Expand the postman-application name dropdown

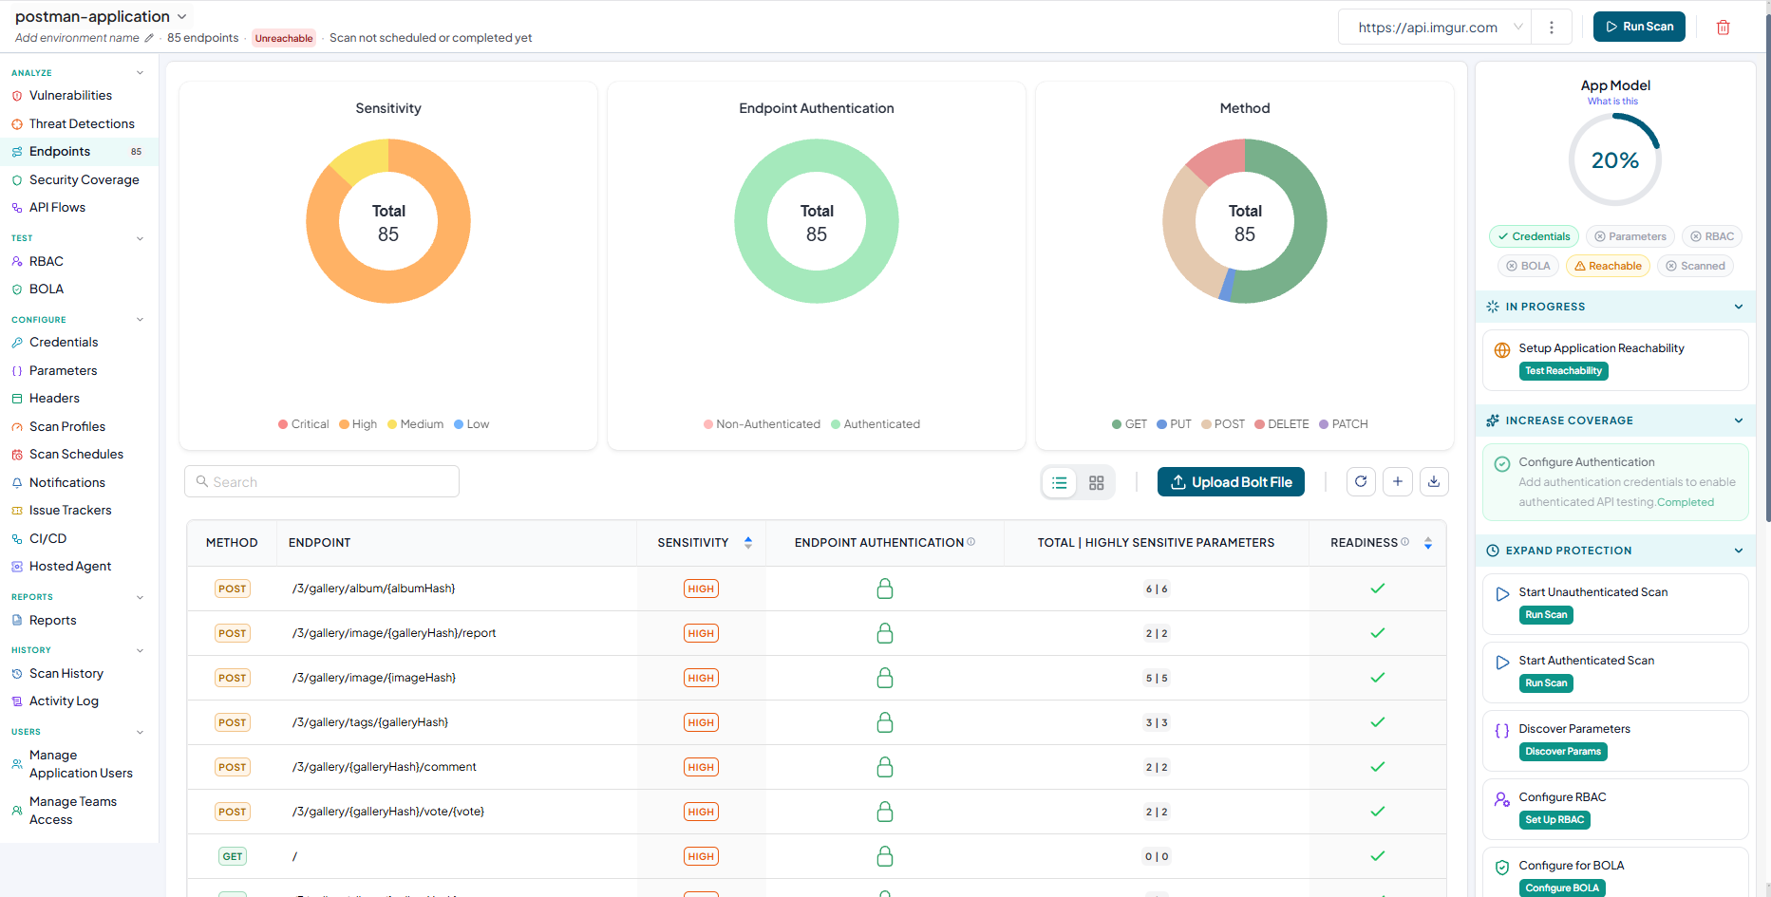click(182, 17)
